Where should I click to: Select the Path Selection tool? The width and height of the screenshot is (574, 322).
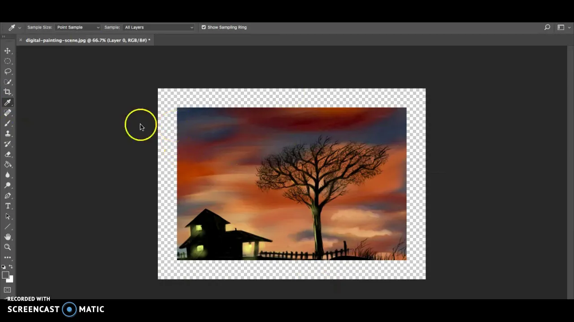(8, 216)
